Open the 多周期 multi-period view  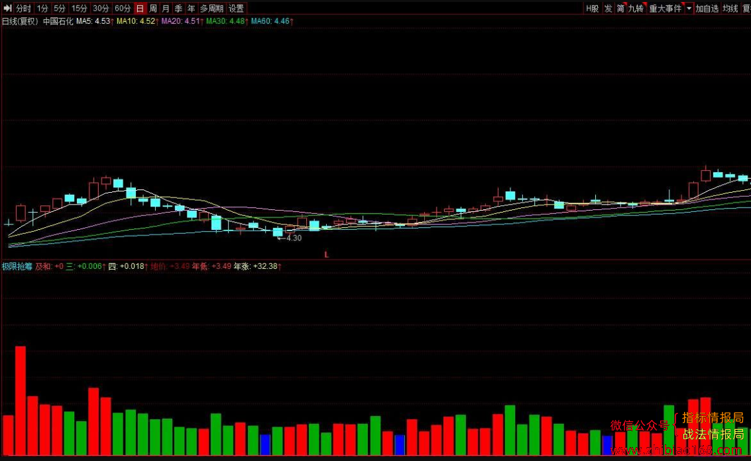pos(211,8)
